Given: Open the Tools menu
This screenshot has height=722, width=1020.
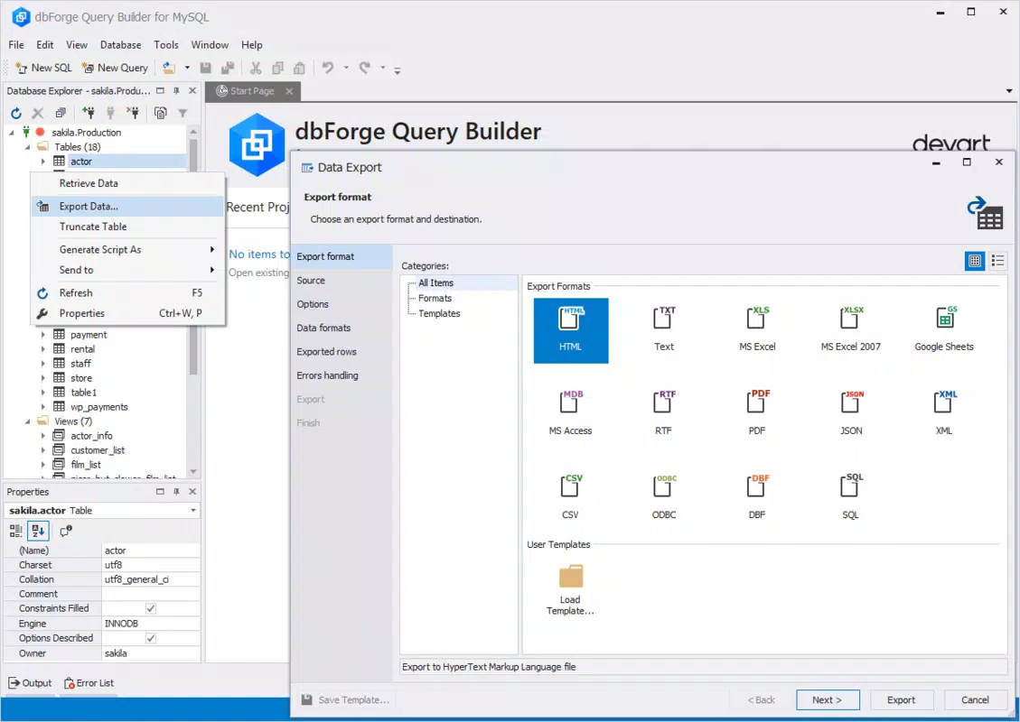Looking at the screenshot, I should 166,45.
